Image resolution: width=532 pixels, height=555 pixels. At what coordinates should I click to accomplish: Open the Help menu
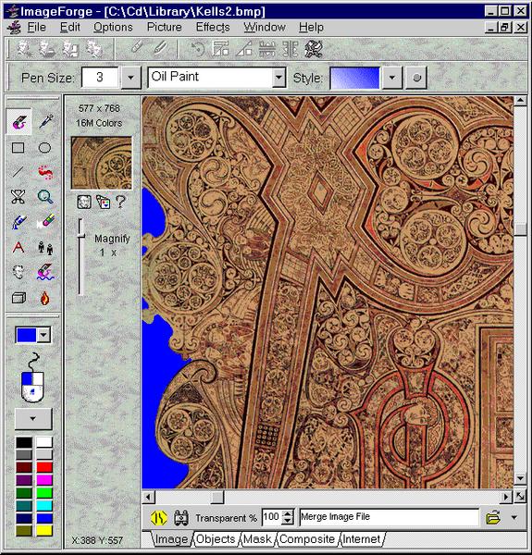[311, 27]
